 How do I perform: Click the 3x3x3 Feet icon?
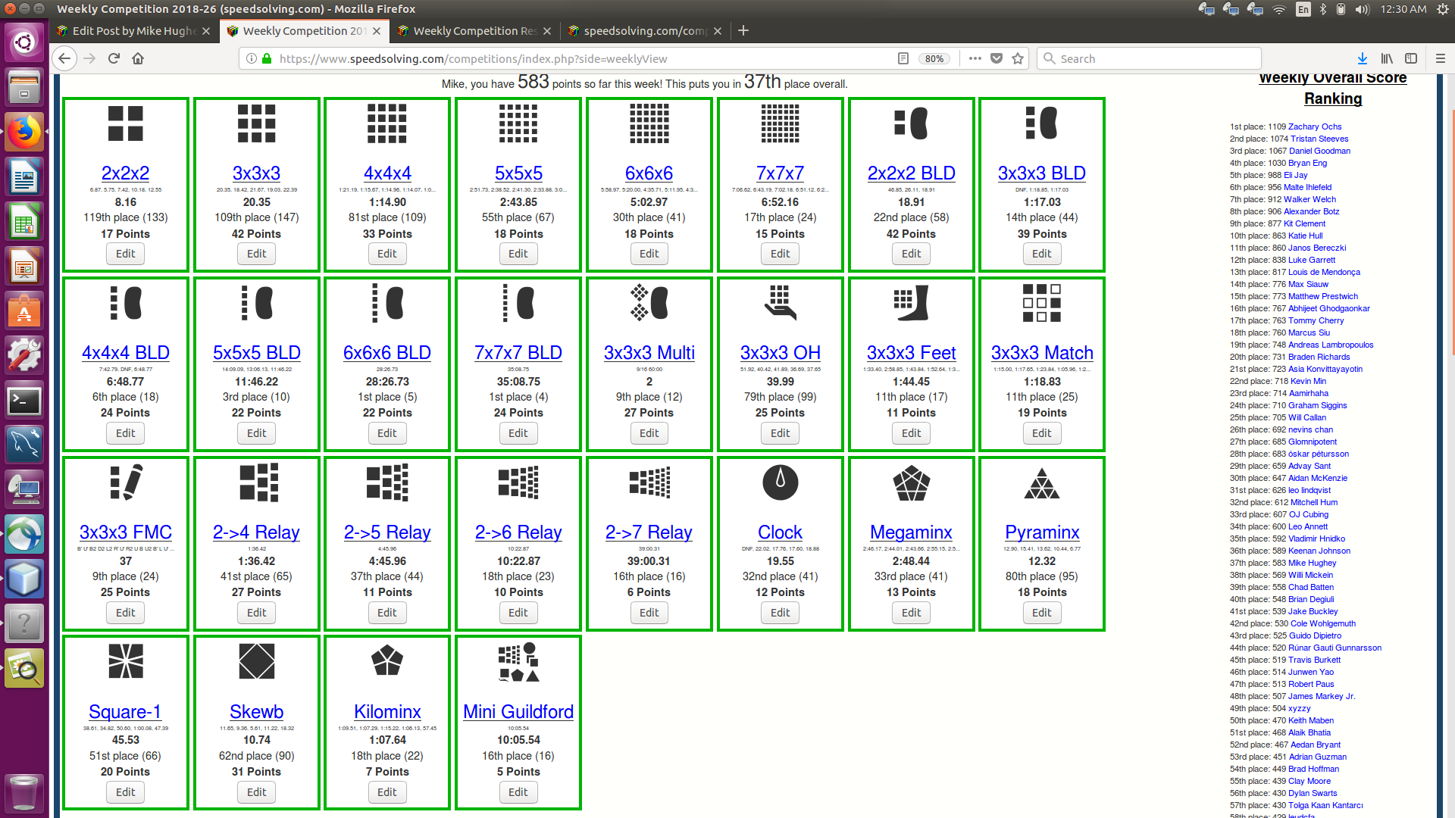pos(911,303)
